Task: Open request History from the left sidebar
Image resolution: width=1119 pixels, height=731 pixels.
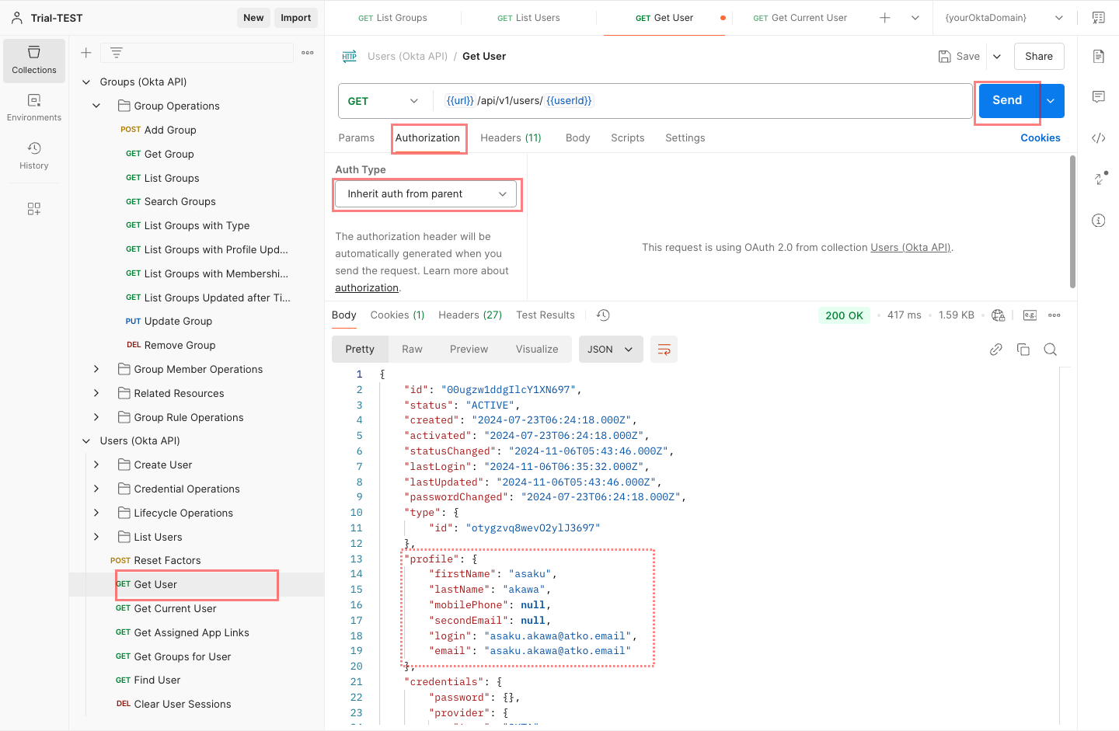Action: tap(33, 156)
